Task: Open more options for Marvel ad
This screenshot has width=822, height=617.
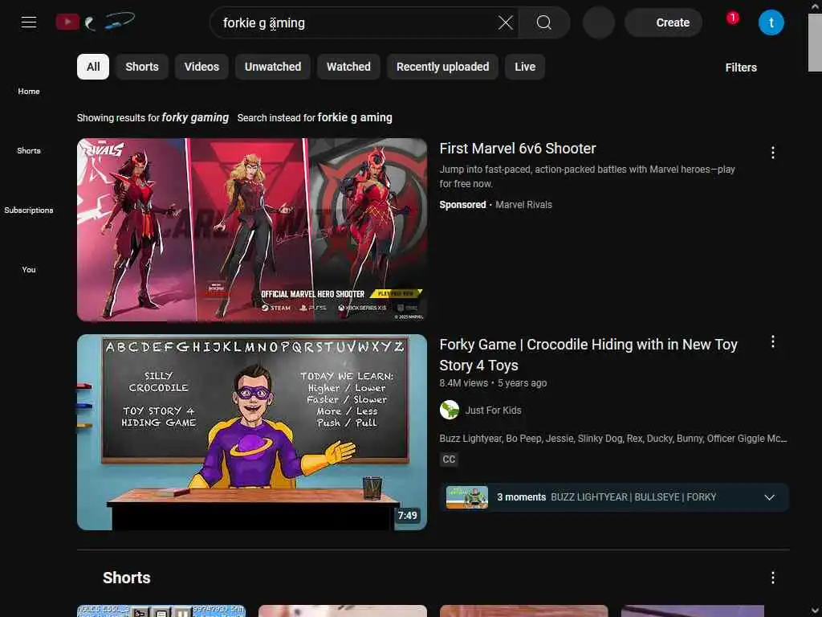Action: pyautogui.click(x=772, y=153)
